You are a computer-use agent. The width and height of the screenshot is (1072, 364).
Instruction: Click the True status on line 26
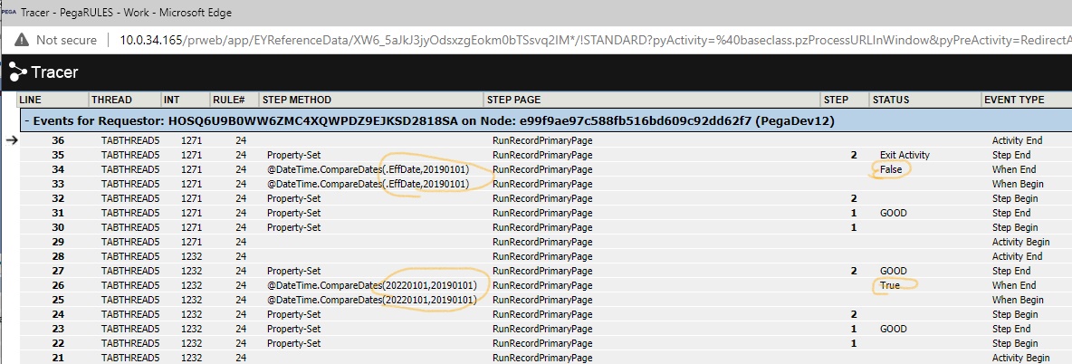pos(890,285)
